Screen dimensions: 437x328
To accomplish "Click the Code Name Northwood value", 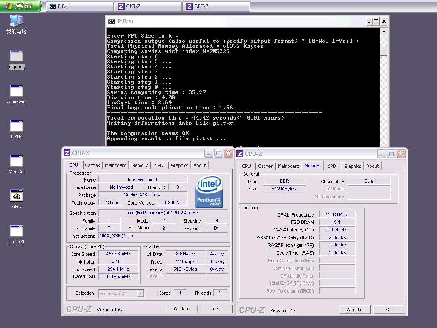I will click(x=121, y=187).
